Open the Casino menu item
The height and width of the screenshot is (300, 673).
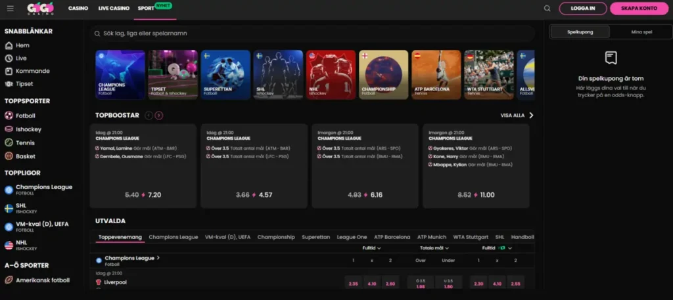(x=78, y=9)
